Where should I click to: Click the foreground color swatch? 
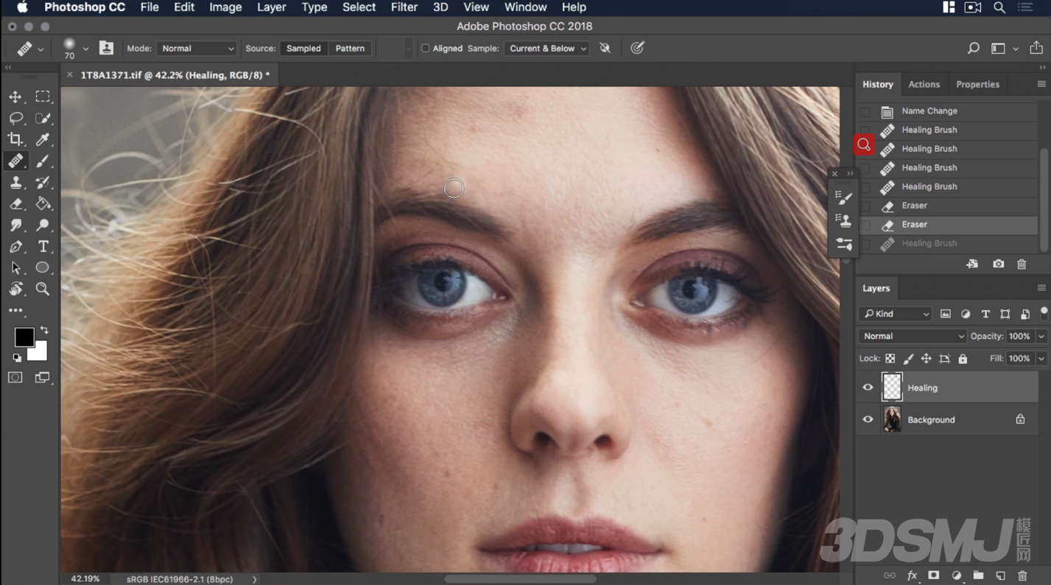(x=24, y=337)
